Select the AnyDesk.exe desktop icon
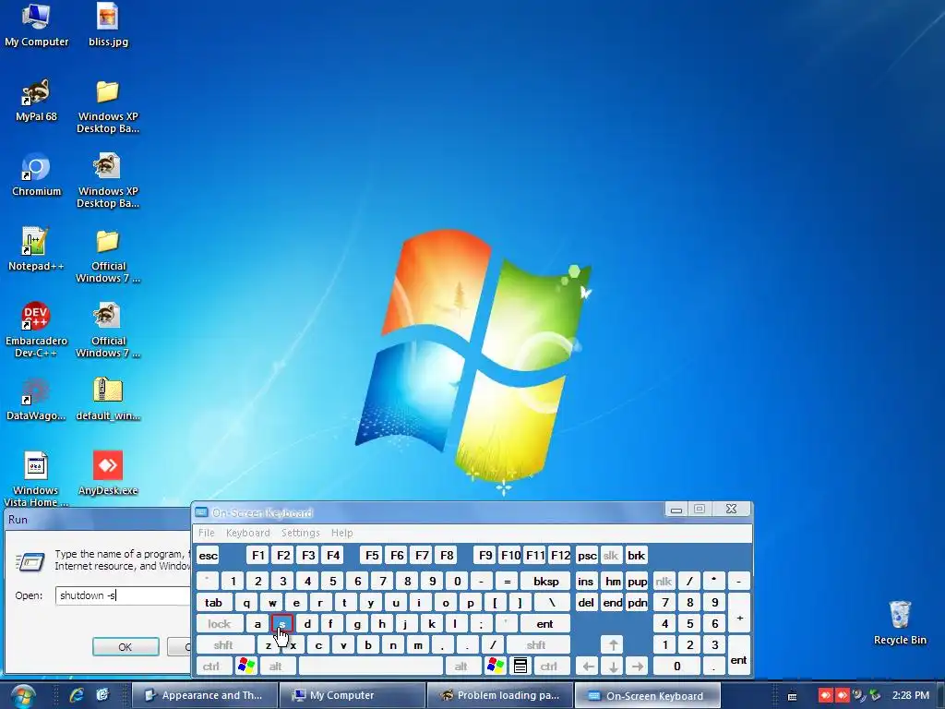This screenshot has width=945, height=709. click(x=108, y=474)
